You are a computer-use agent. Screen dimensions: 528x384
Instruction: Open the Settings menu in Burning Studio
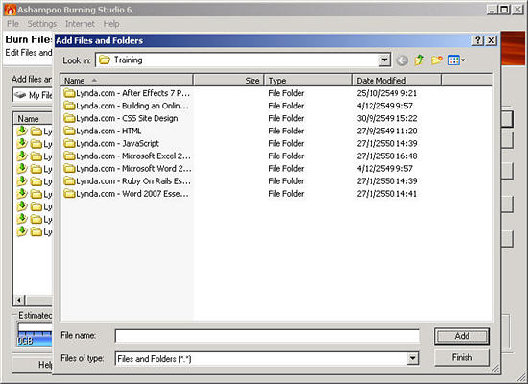(x=42, y=24)
